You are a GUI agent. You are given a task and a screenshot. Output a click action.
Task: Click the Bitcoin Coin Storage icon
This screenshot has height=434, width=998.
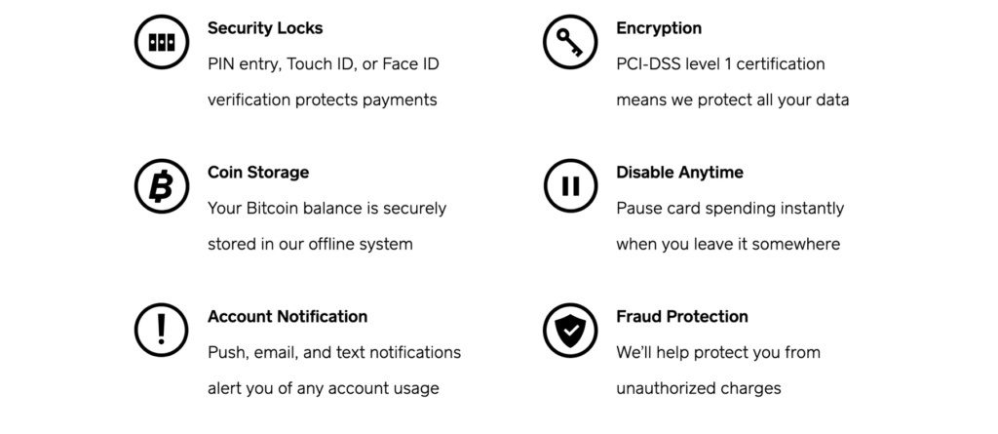161,185
